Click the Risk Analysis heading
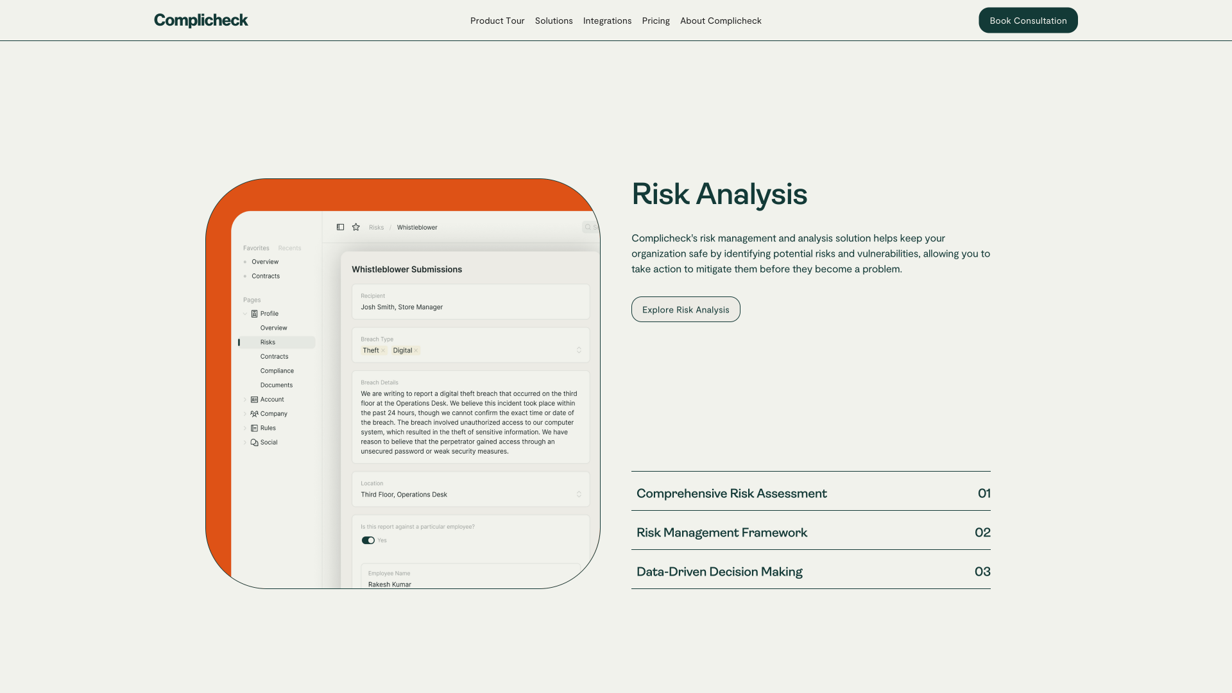This screenshot has height=693, width=1232. (719, 194)
